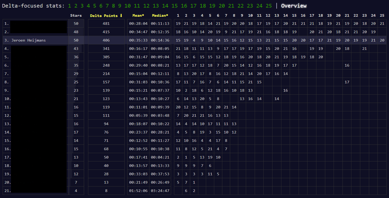Select the Jeroen Heijmans row name
Screen dimensions: 389x198
(28, 40)
